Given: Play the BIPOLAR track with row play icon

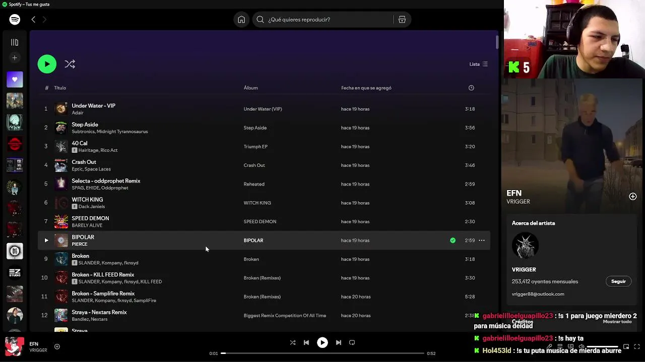Looking at the screenshot, I should pos(46,240).
